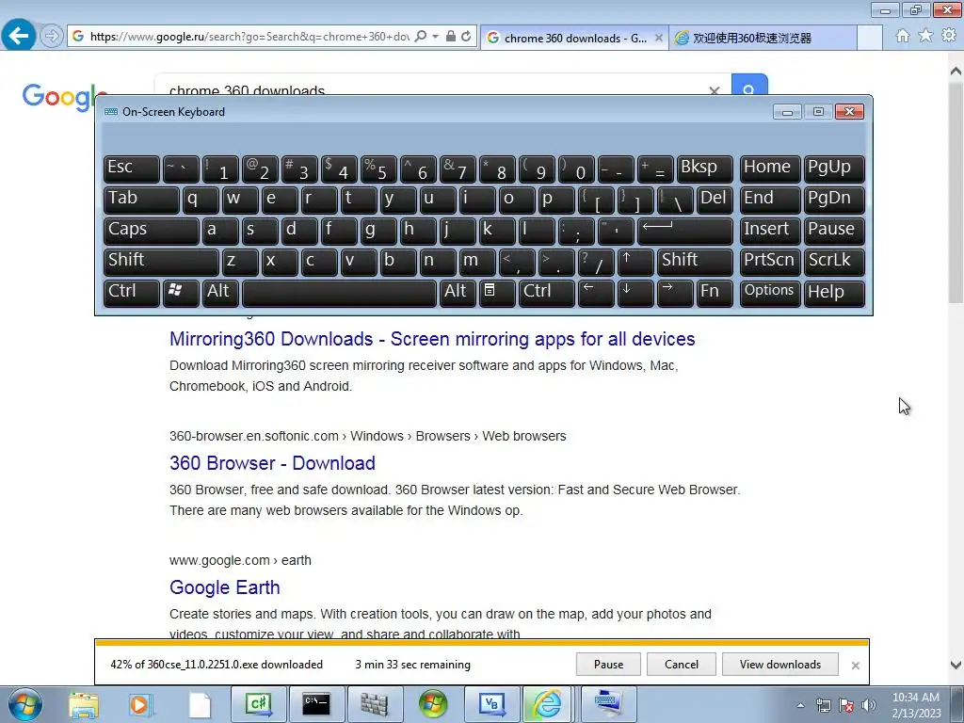Click the Esc key on keyboard
The image size is (964, 723).
pyautogui.click(x=132, y=169)
